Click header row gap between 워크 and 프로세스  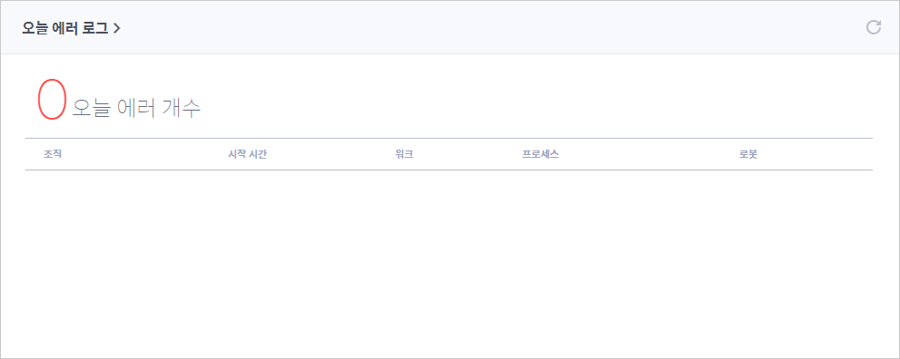click(467, 155)
